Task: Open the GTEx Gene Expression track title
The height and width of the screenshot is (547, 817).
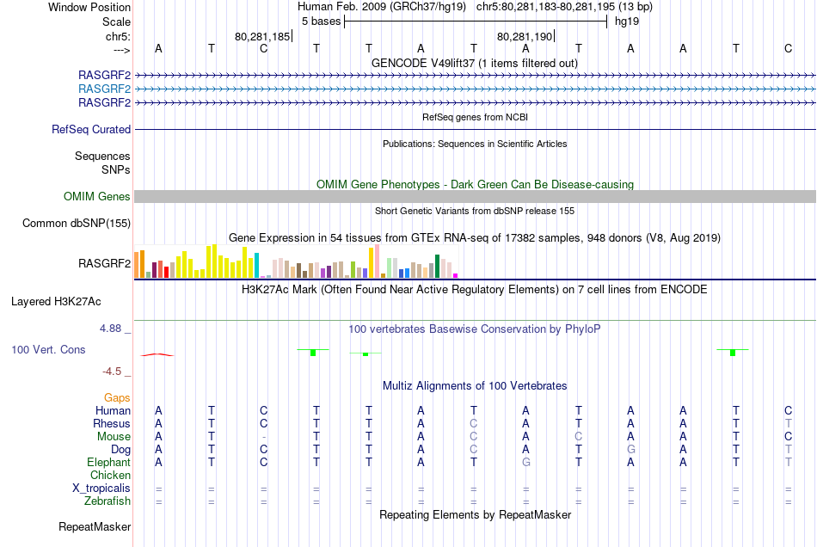Action: (475, 238)
